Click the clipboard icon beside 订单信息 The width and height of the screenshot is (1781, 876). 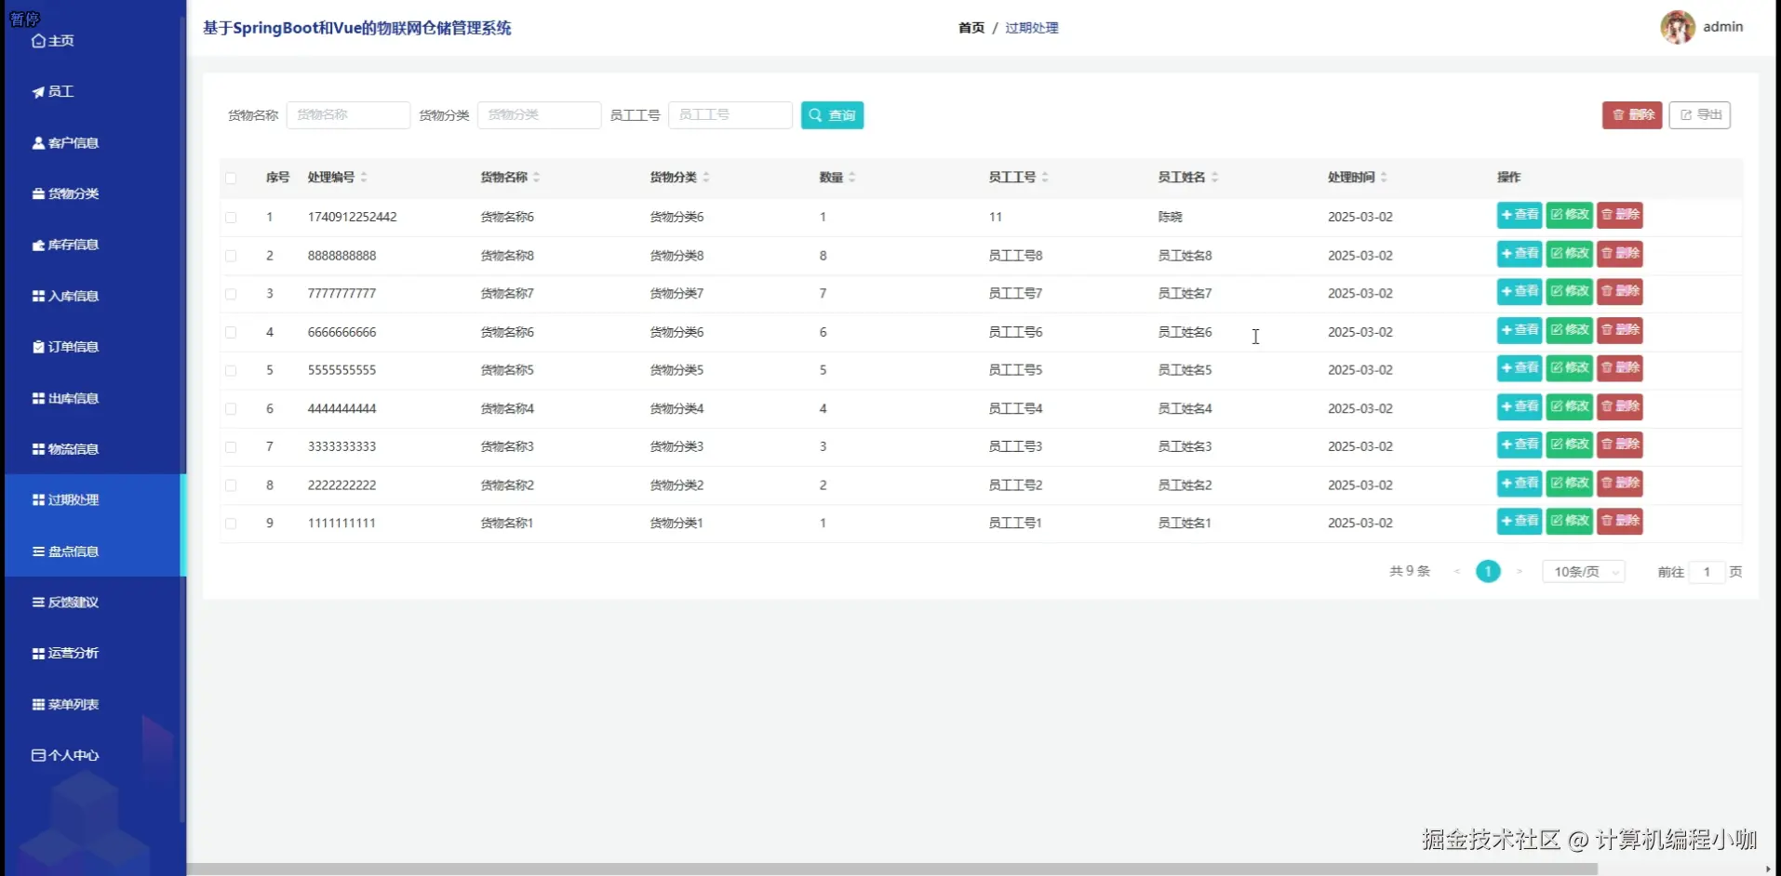[x=38, y=347]
